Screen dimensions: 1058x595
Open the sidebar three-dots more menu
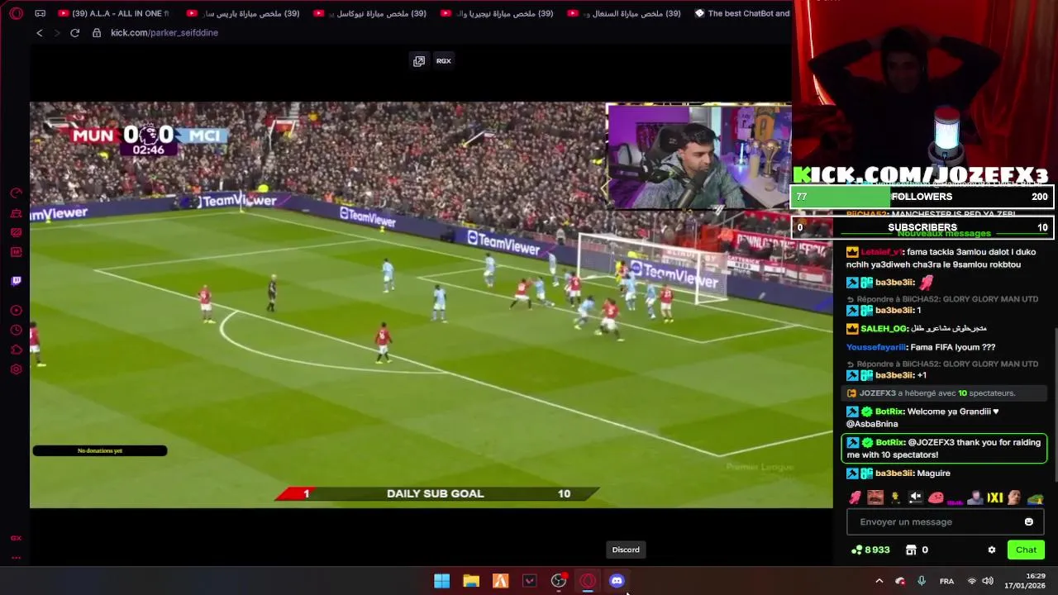pos(16,558)
